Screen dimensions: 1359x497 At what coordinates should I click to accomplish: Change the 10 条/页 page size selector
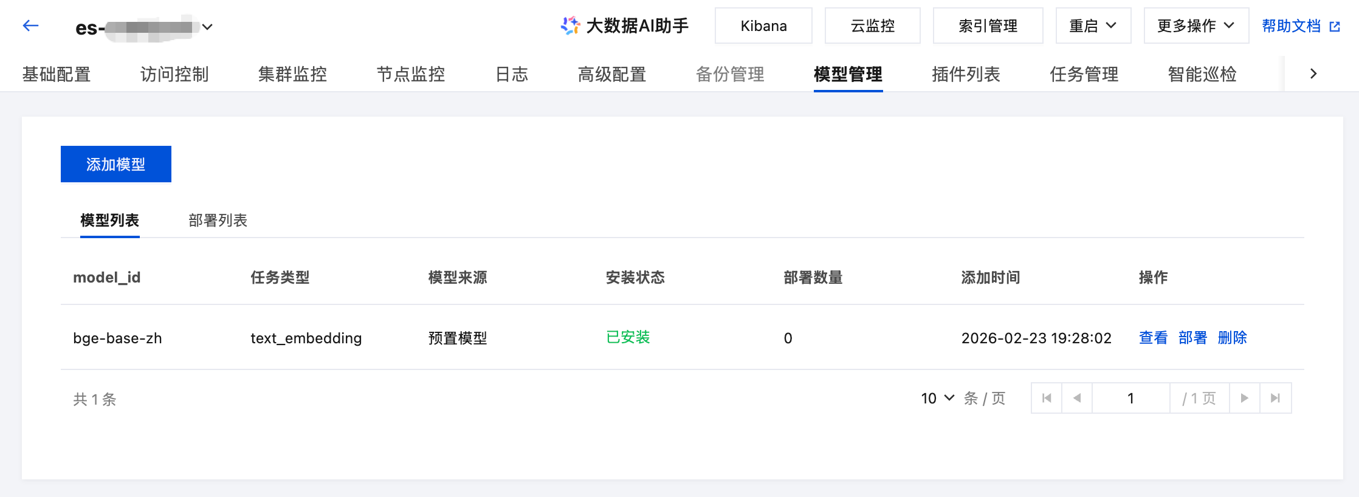coord(937,398)
